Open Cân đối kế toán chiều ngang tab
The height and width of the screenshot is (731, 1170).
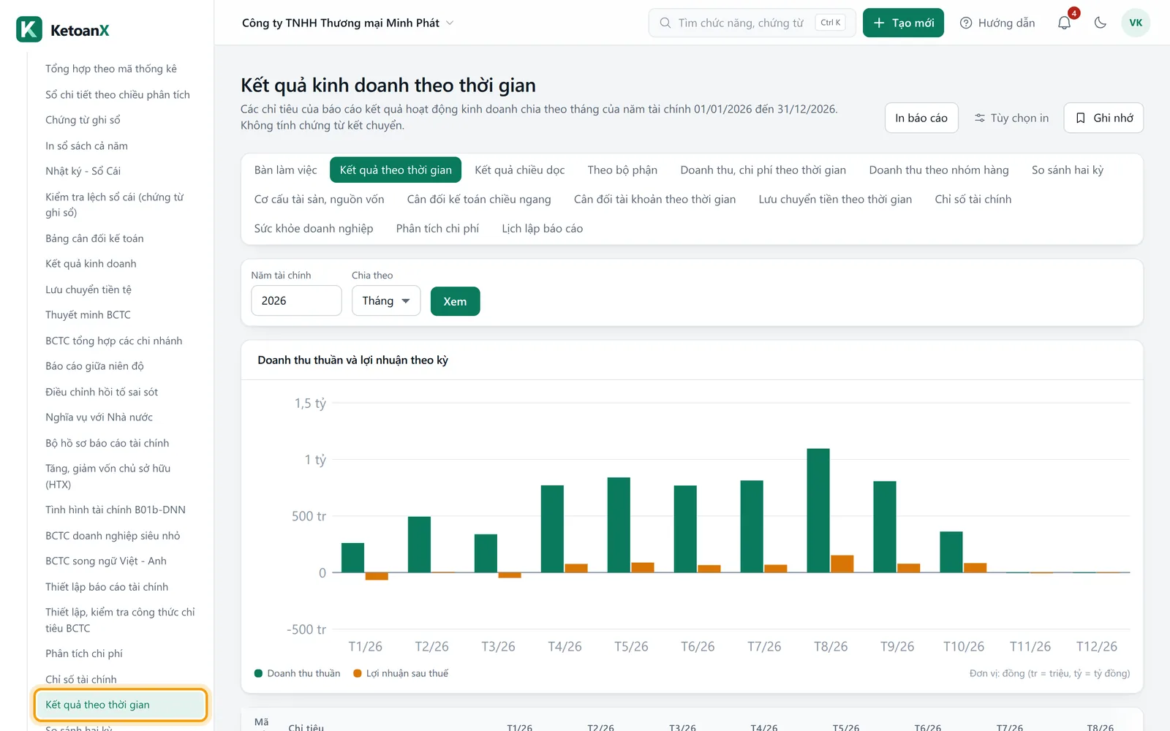tap(479, 199)
